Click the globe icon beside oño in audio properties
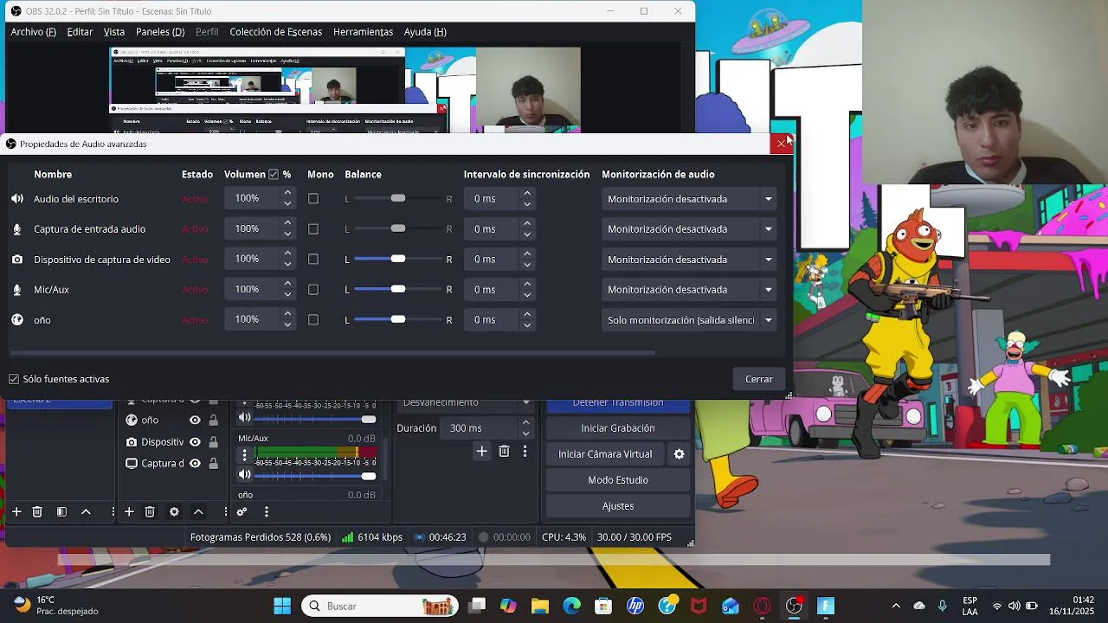 click(17, 320)
